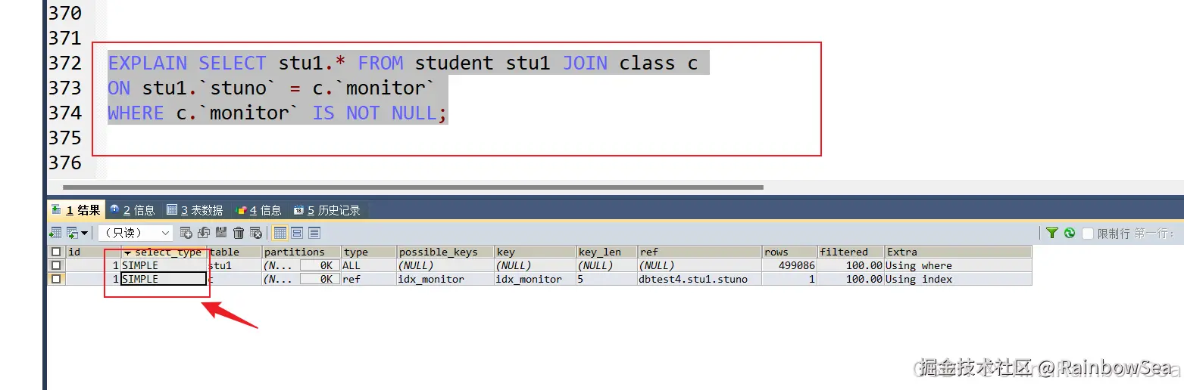Enable the 限制行 limit rows checkbox
Viewport: 1184px width, 390px height.
[x=1088, y=234]
